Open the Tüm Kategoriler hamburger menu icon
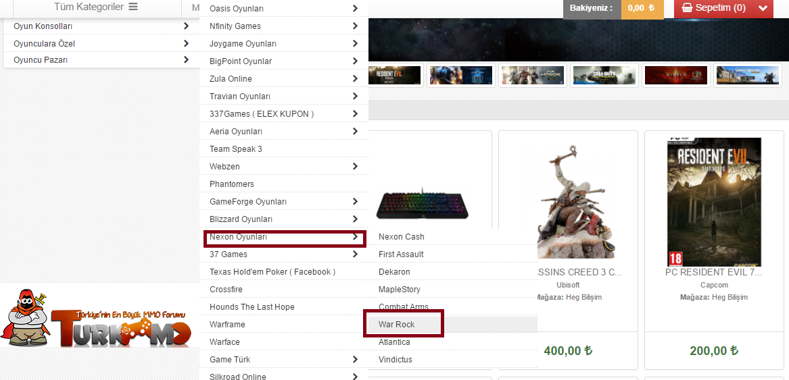The width and height of the screenshot is (789, 380). pyautogui.click(x=133, y=7)
